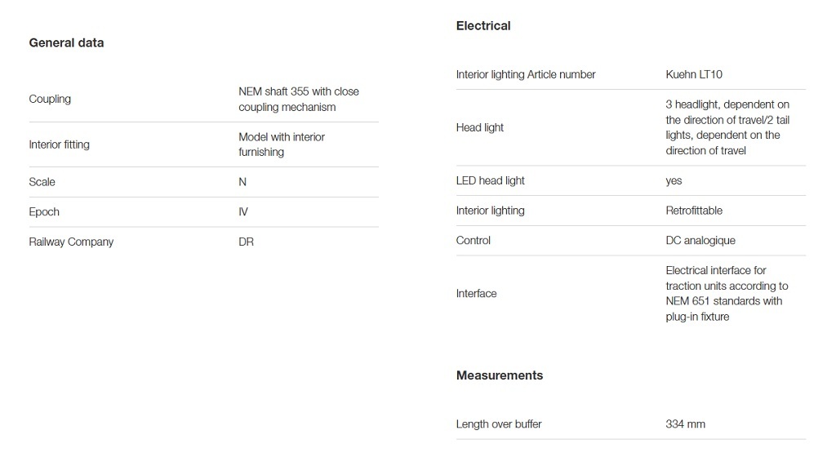
Task: Click LED head light yes value
Action: tap(674, 180)
